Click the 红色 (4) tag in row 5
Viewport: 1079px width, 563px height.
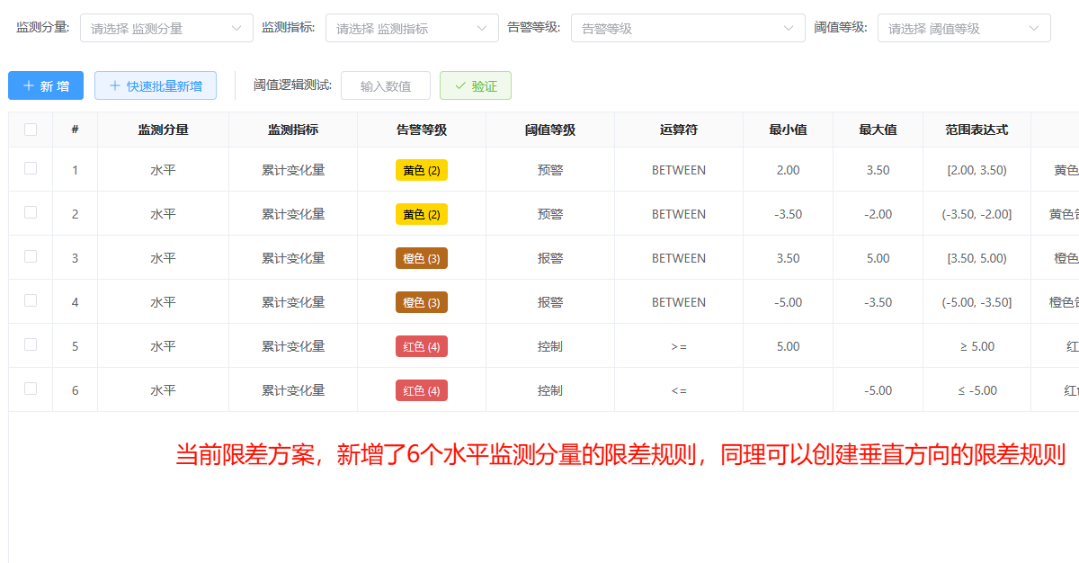[x=421, y=346]
